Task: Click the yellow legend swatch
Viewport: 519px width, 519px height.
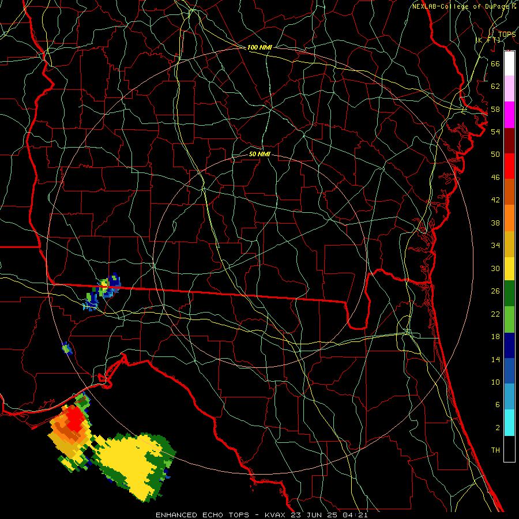Action: tap(509, 269)
